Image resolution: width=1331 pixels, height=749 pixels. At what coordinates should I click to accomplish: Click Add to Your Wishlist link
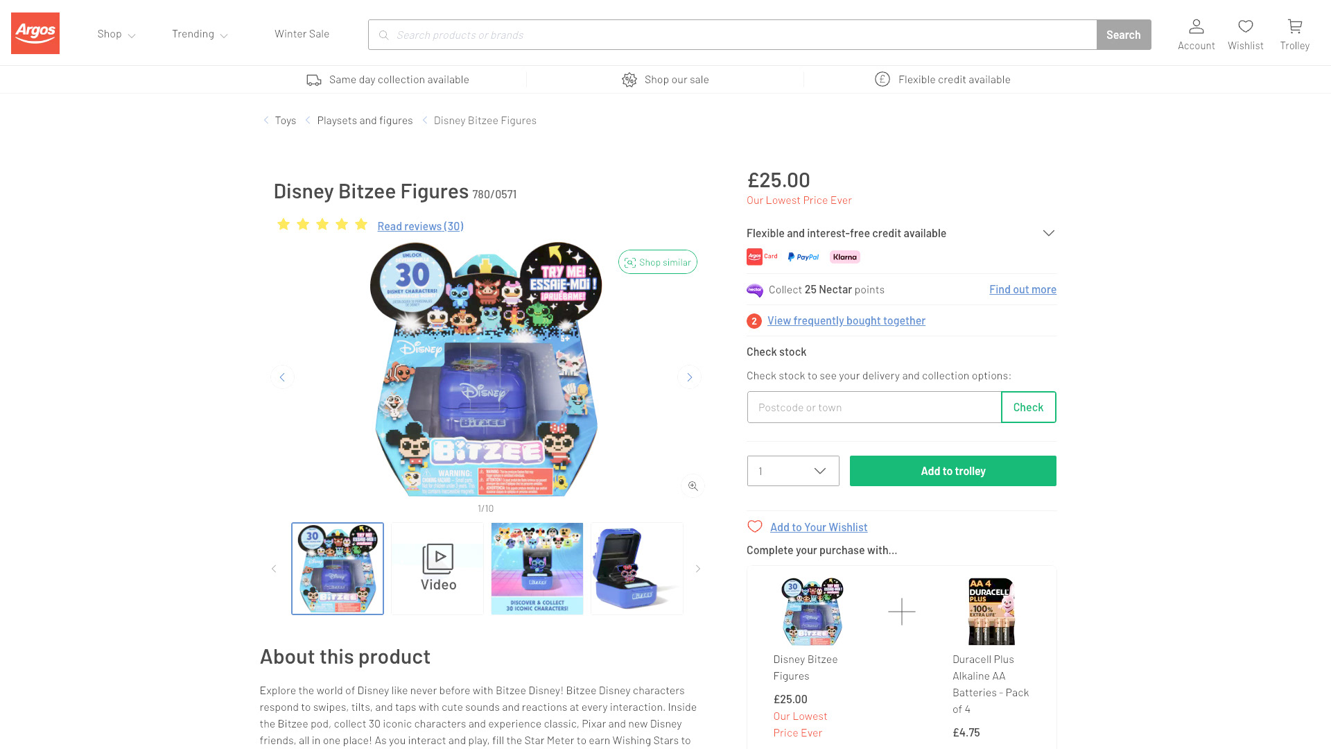tap(818, 527)
